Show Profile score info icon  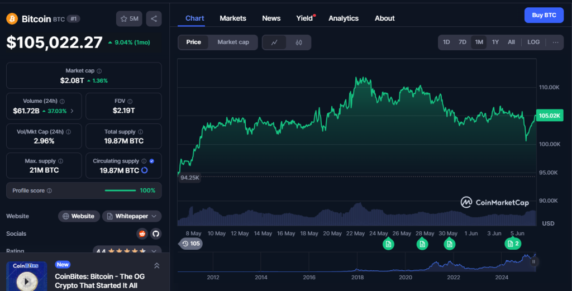point(49,190)
